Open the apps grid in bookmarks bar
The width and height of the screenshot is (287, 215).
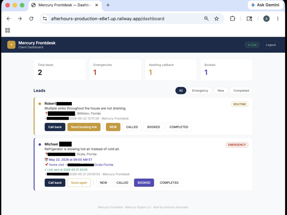coord(7,30)
